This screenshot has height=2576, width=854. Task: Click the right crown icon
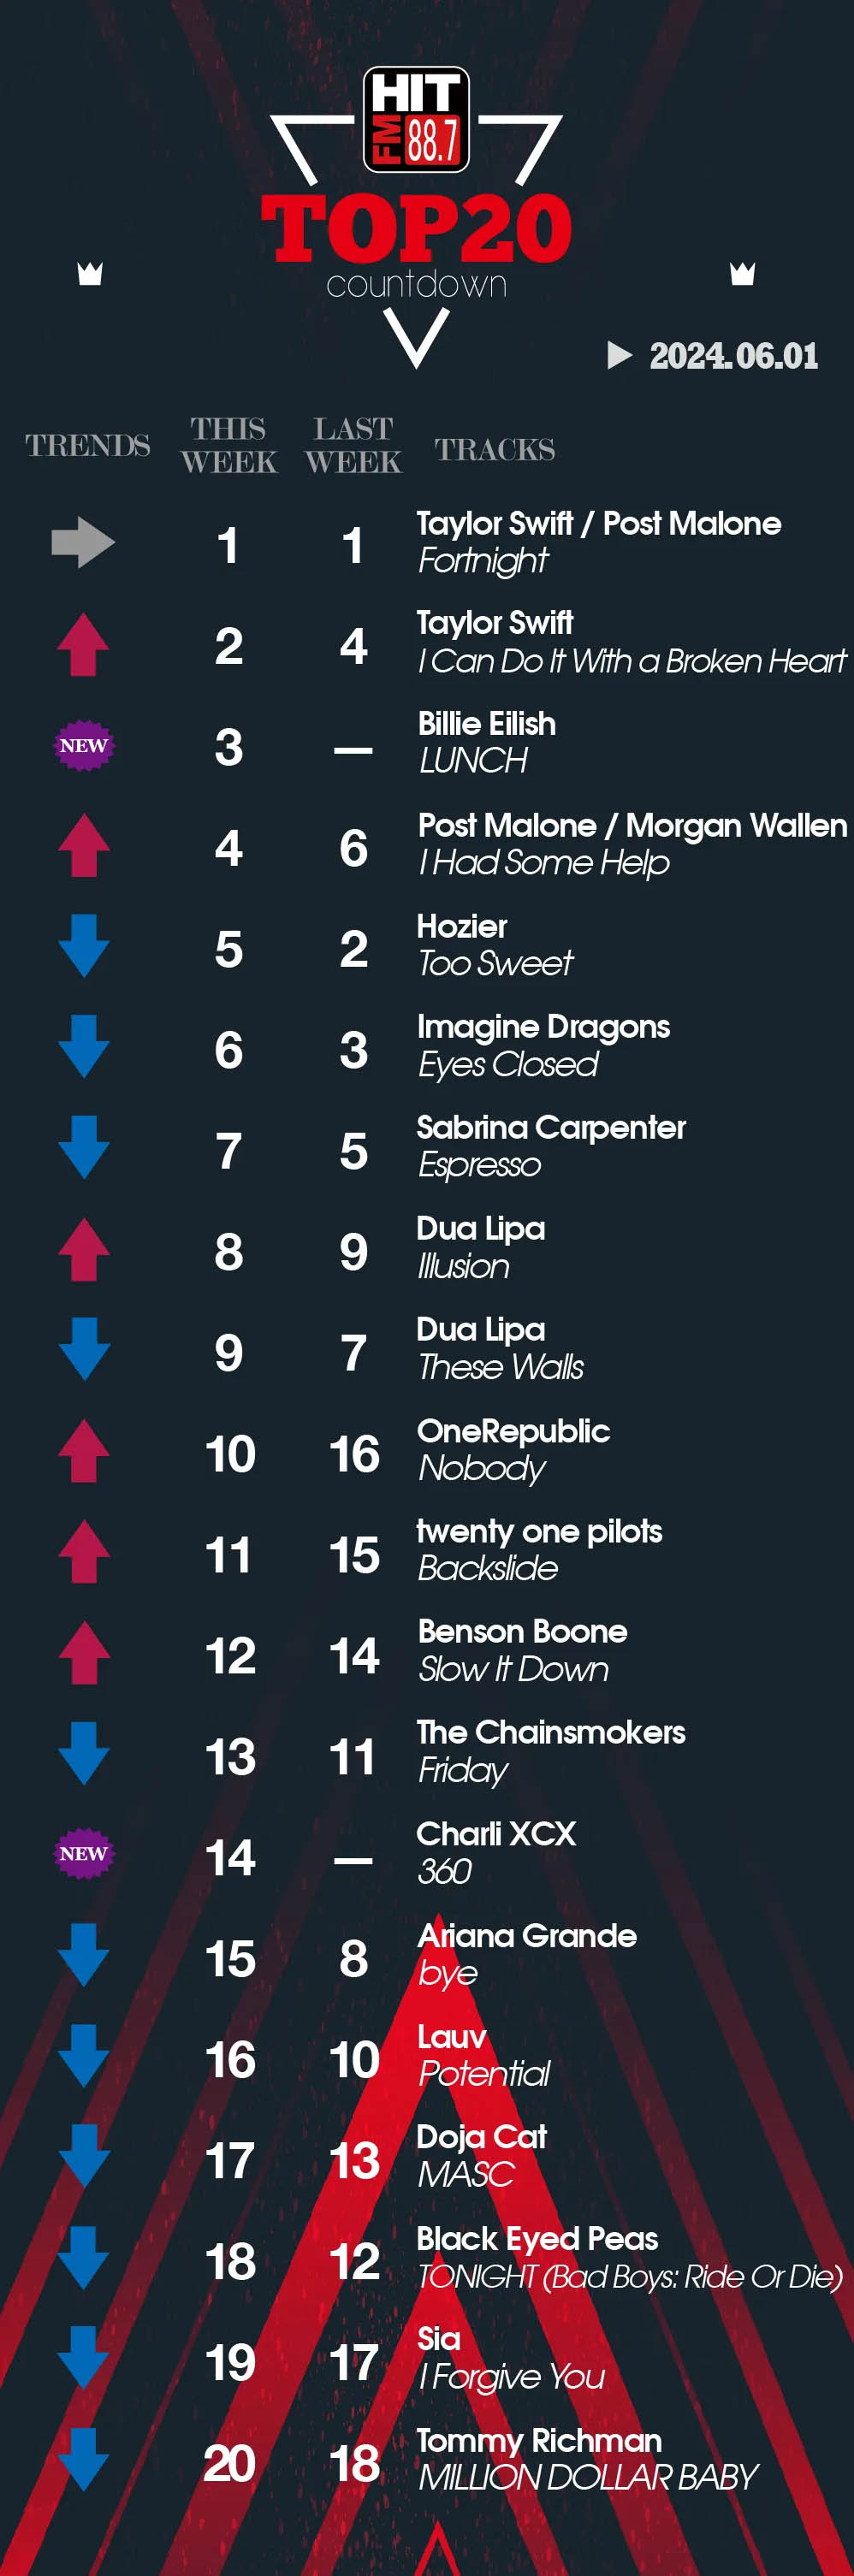coord(742,273)
